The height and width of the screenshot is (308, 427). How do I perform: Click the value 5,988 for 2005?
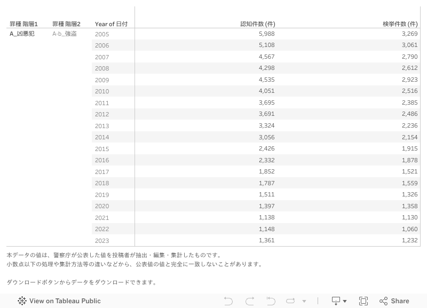point(266,34)
